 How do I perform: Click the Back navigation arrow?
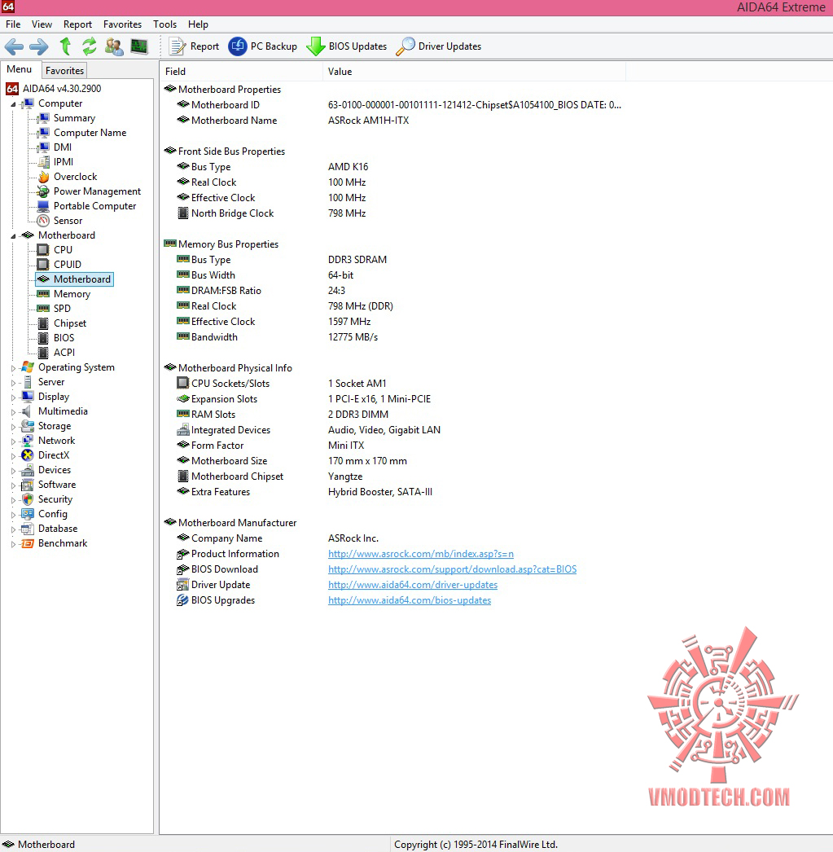[14, 46]
